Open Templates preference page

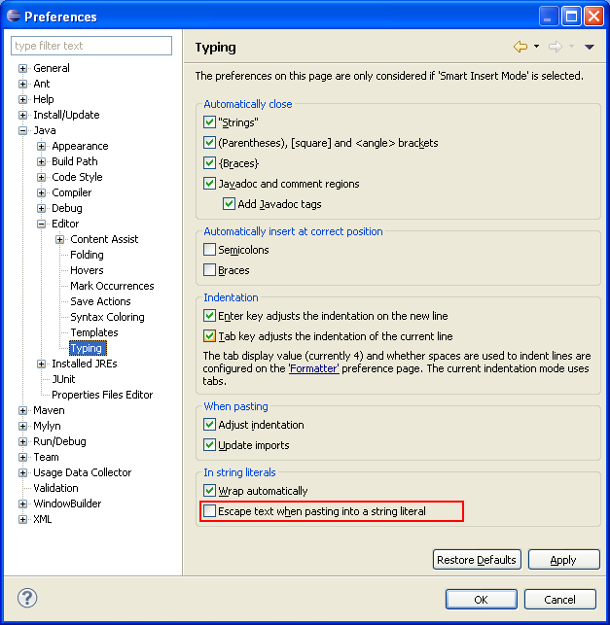tap(94, 332)
